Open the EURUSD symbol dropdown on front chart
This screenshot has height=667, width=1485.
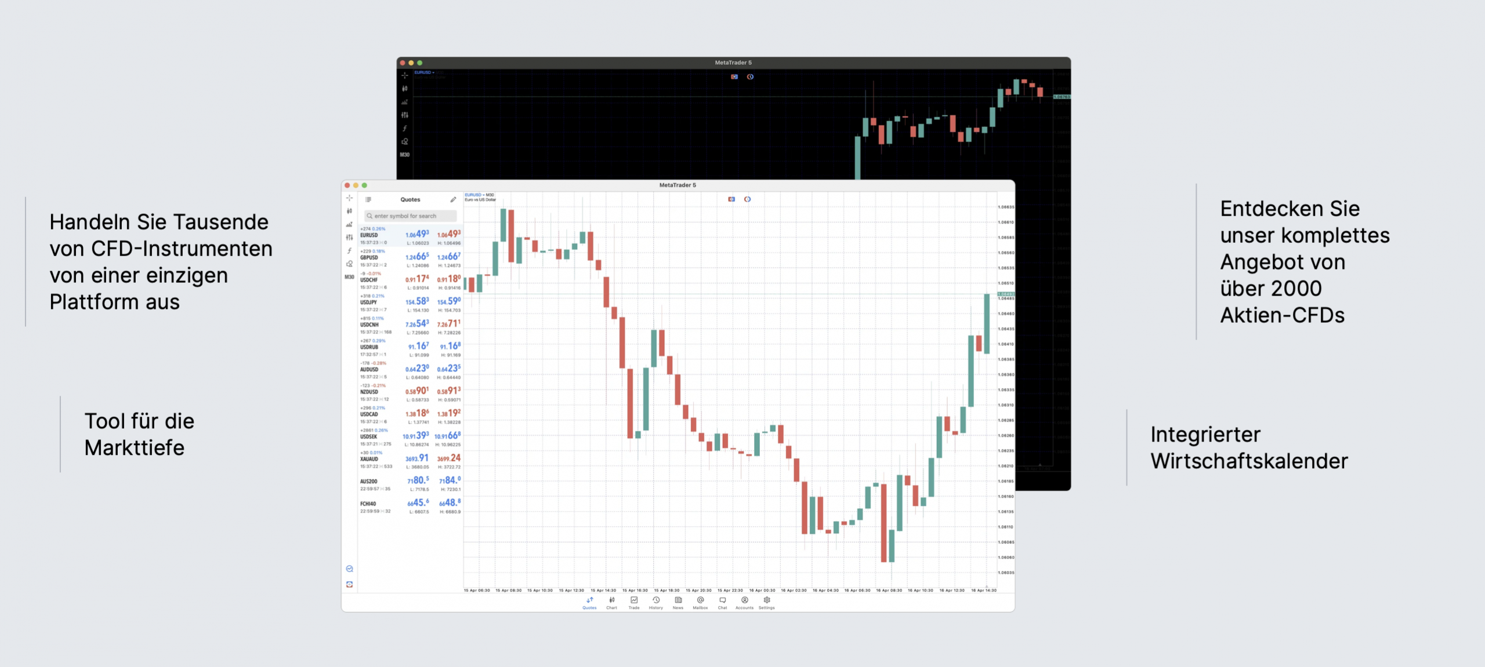tap(475, 195)
